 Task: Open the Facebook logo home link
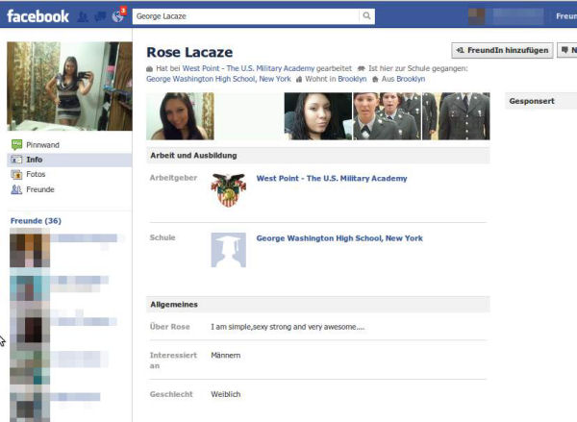point(38,16)
